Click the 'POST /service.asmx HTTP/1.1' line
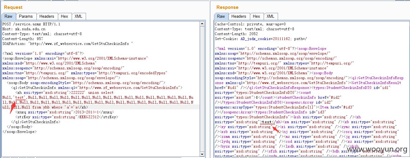410x158 pixels. click(31, 24)
